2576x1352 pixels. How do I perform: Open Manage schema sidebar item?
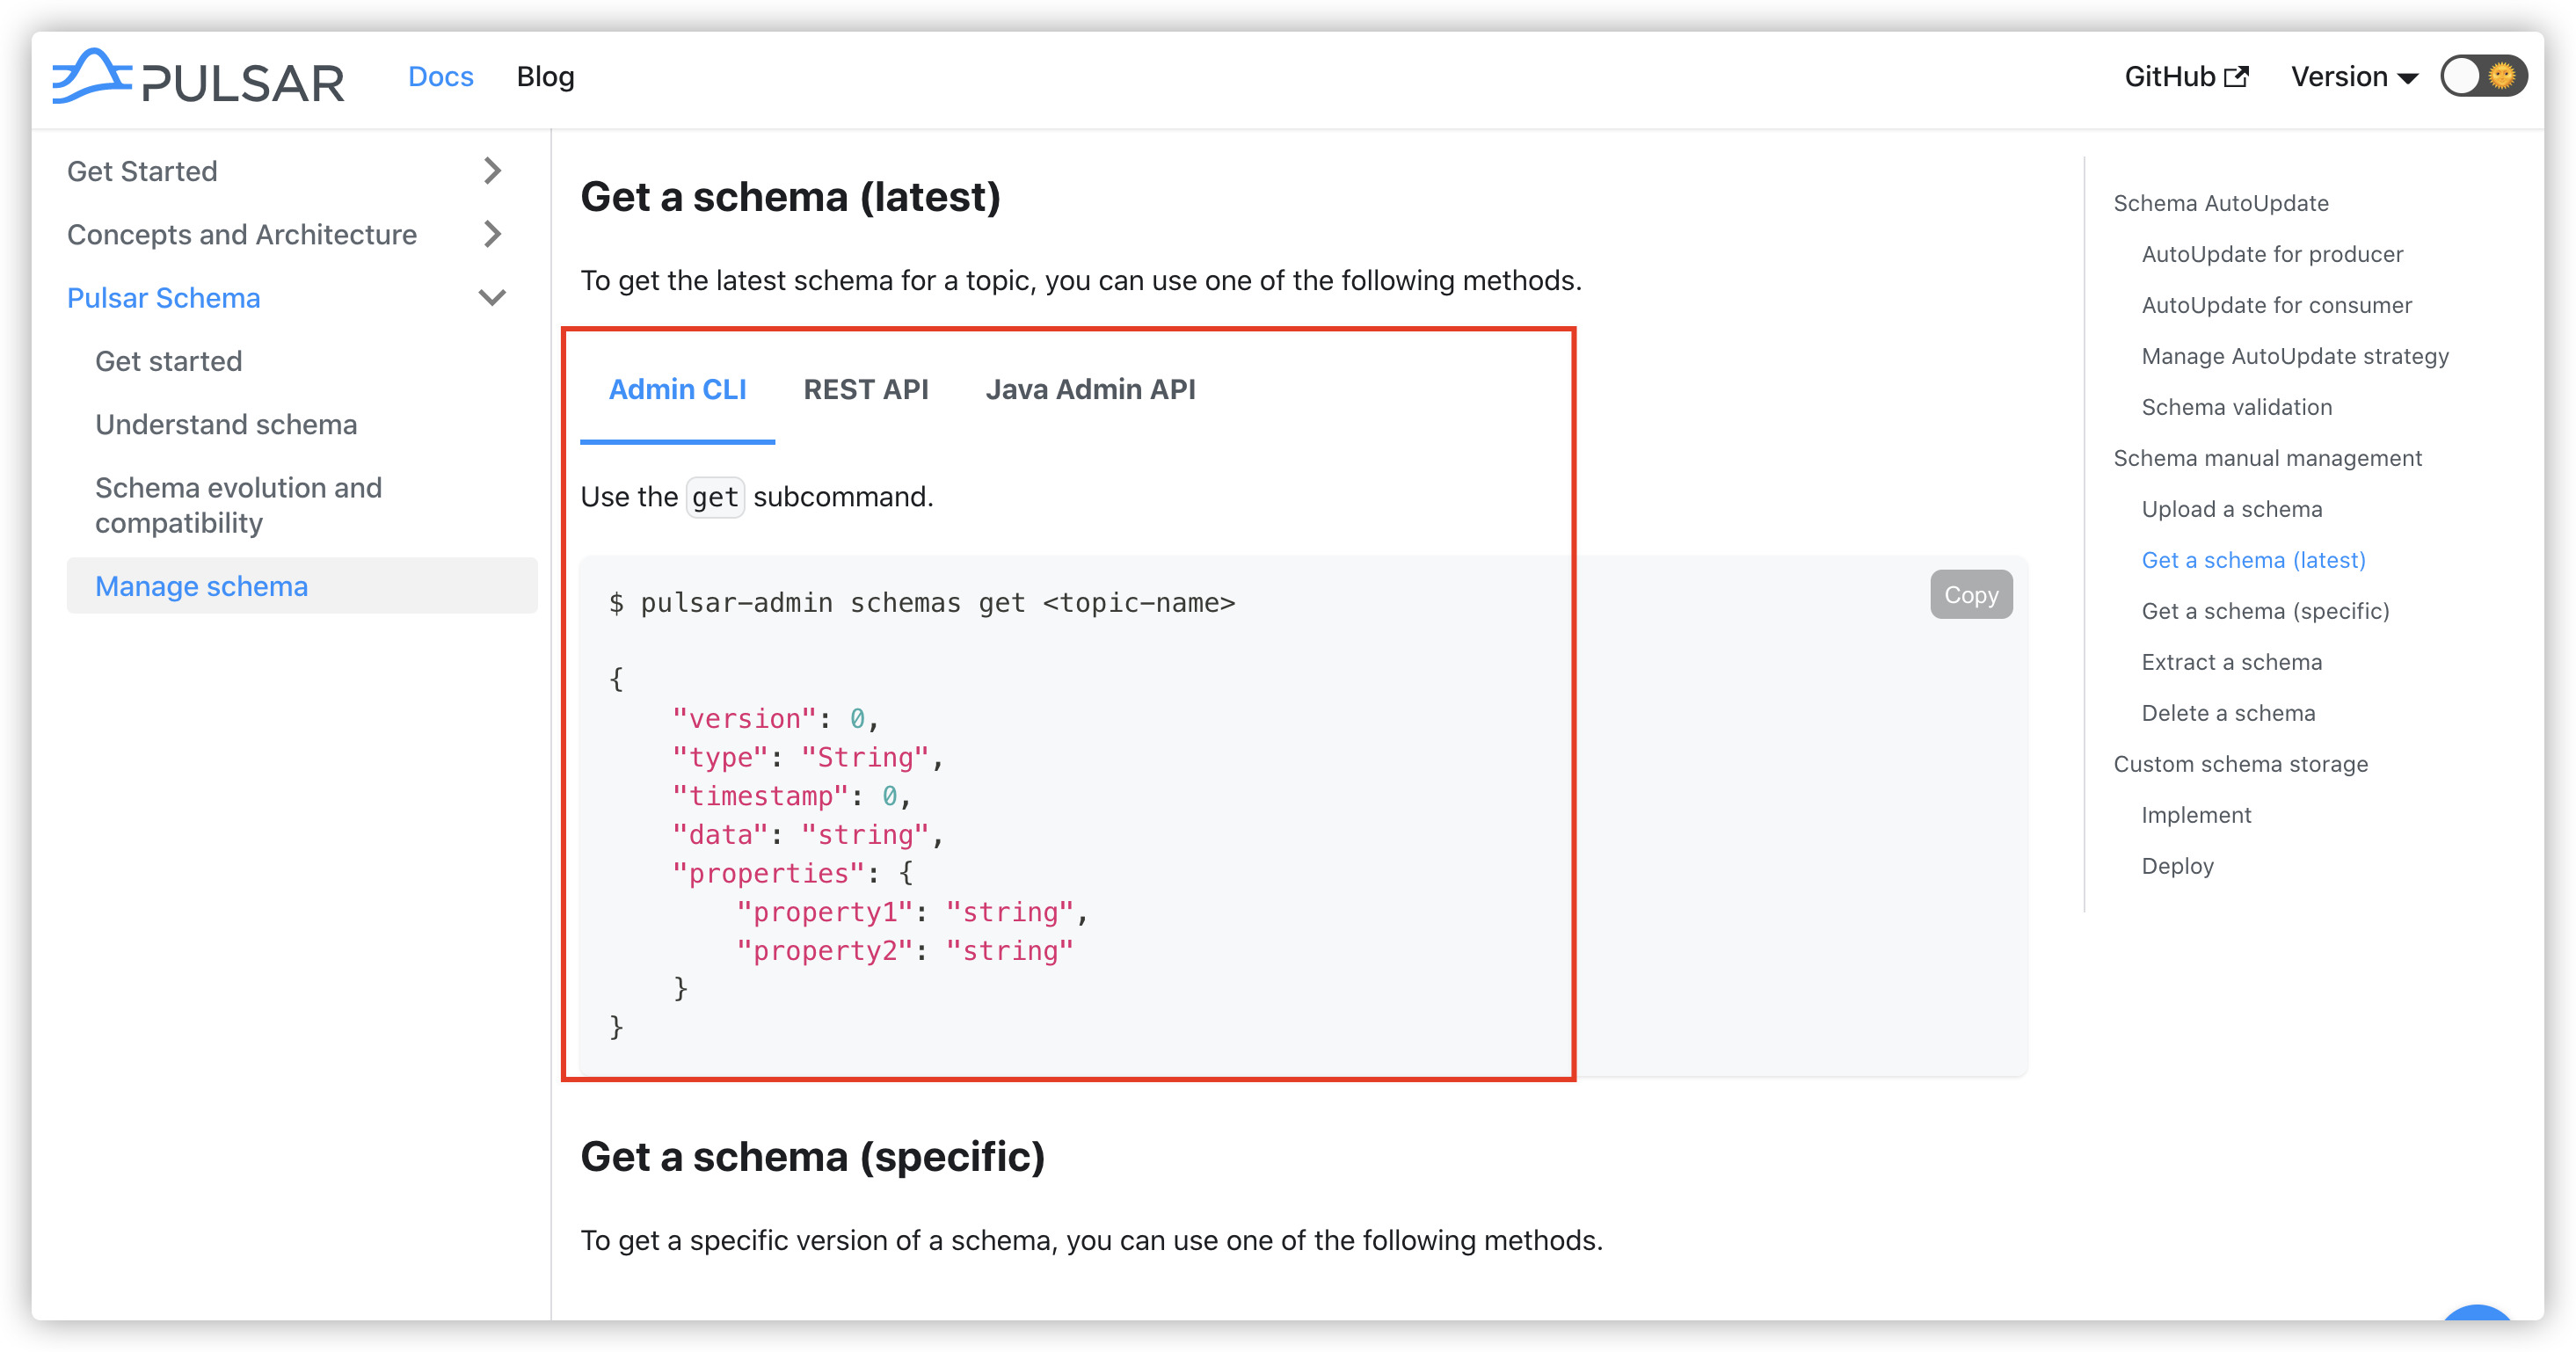coord(201,586)
